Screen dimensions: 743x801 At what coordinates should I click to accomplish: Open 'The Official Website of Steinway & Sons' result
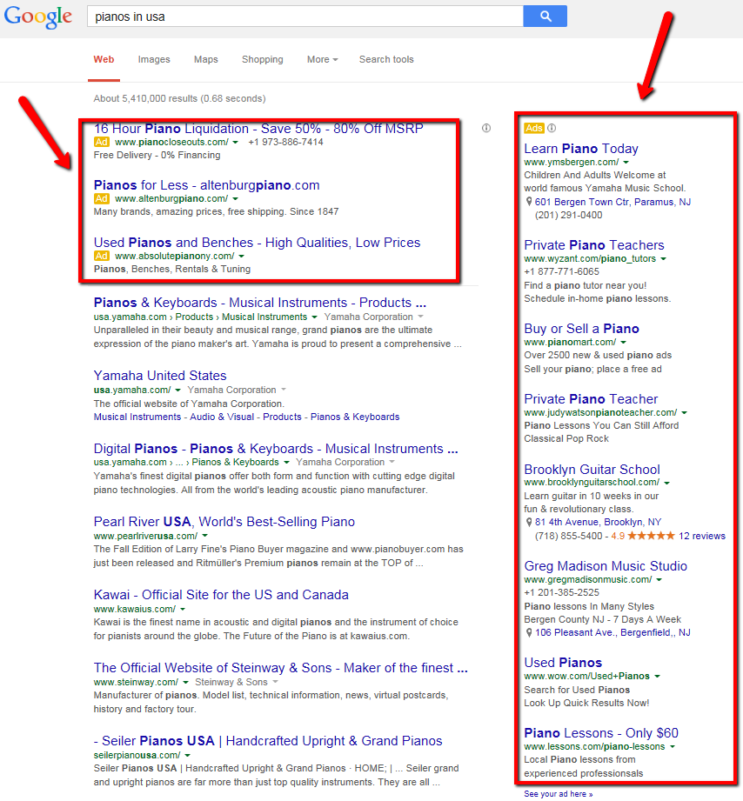280,668
